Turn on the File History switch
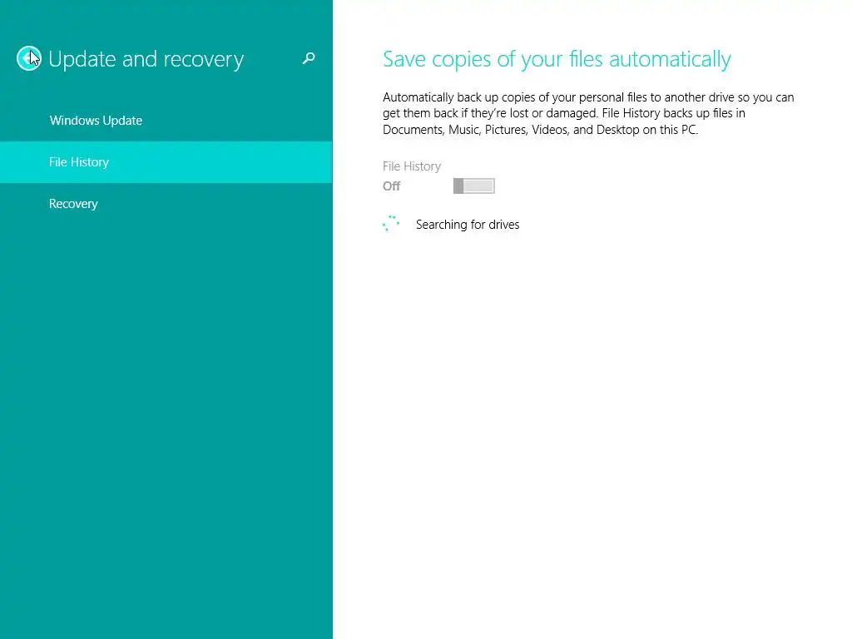Image resolution: width=852 pixels, height=639 pixels. [x=473, y=186]
